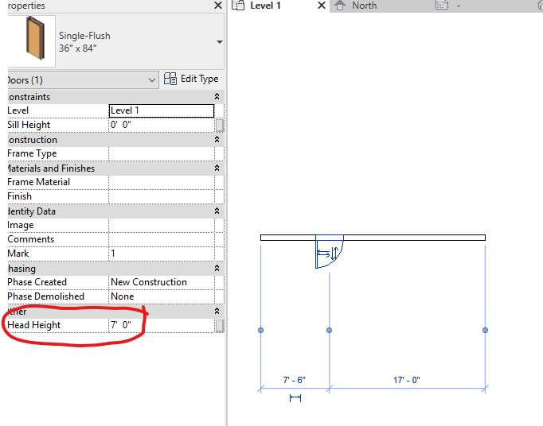This screenshot has width=543, height=426.
Task: Collapse the Construction section
Action: coord(217,139)
